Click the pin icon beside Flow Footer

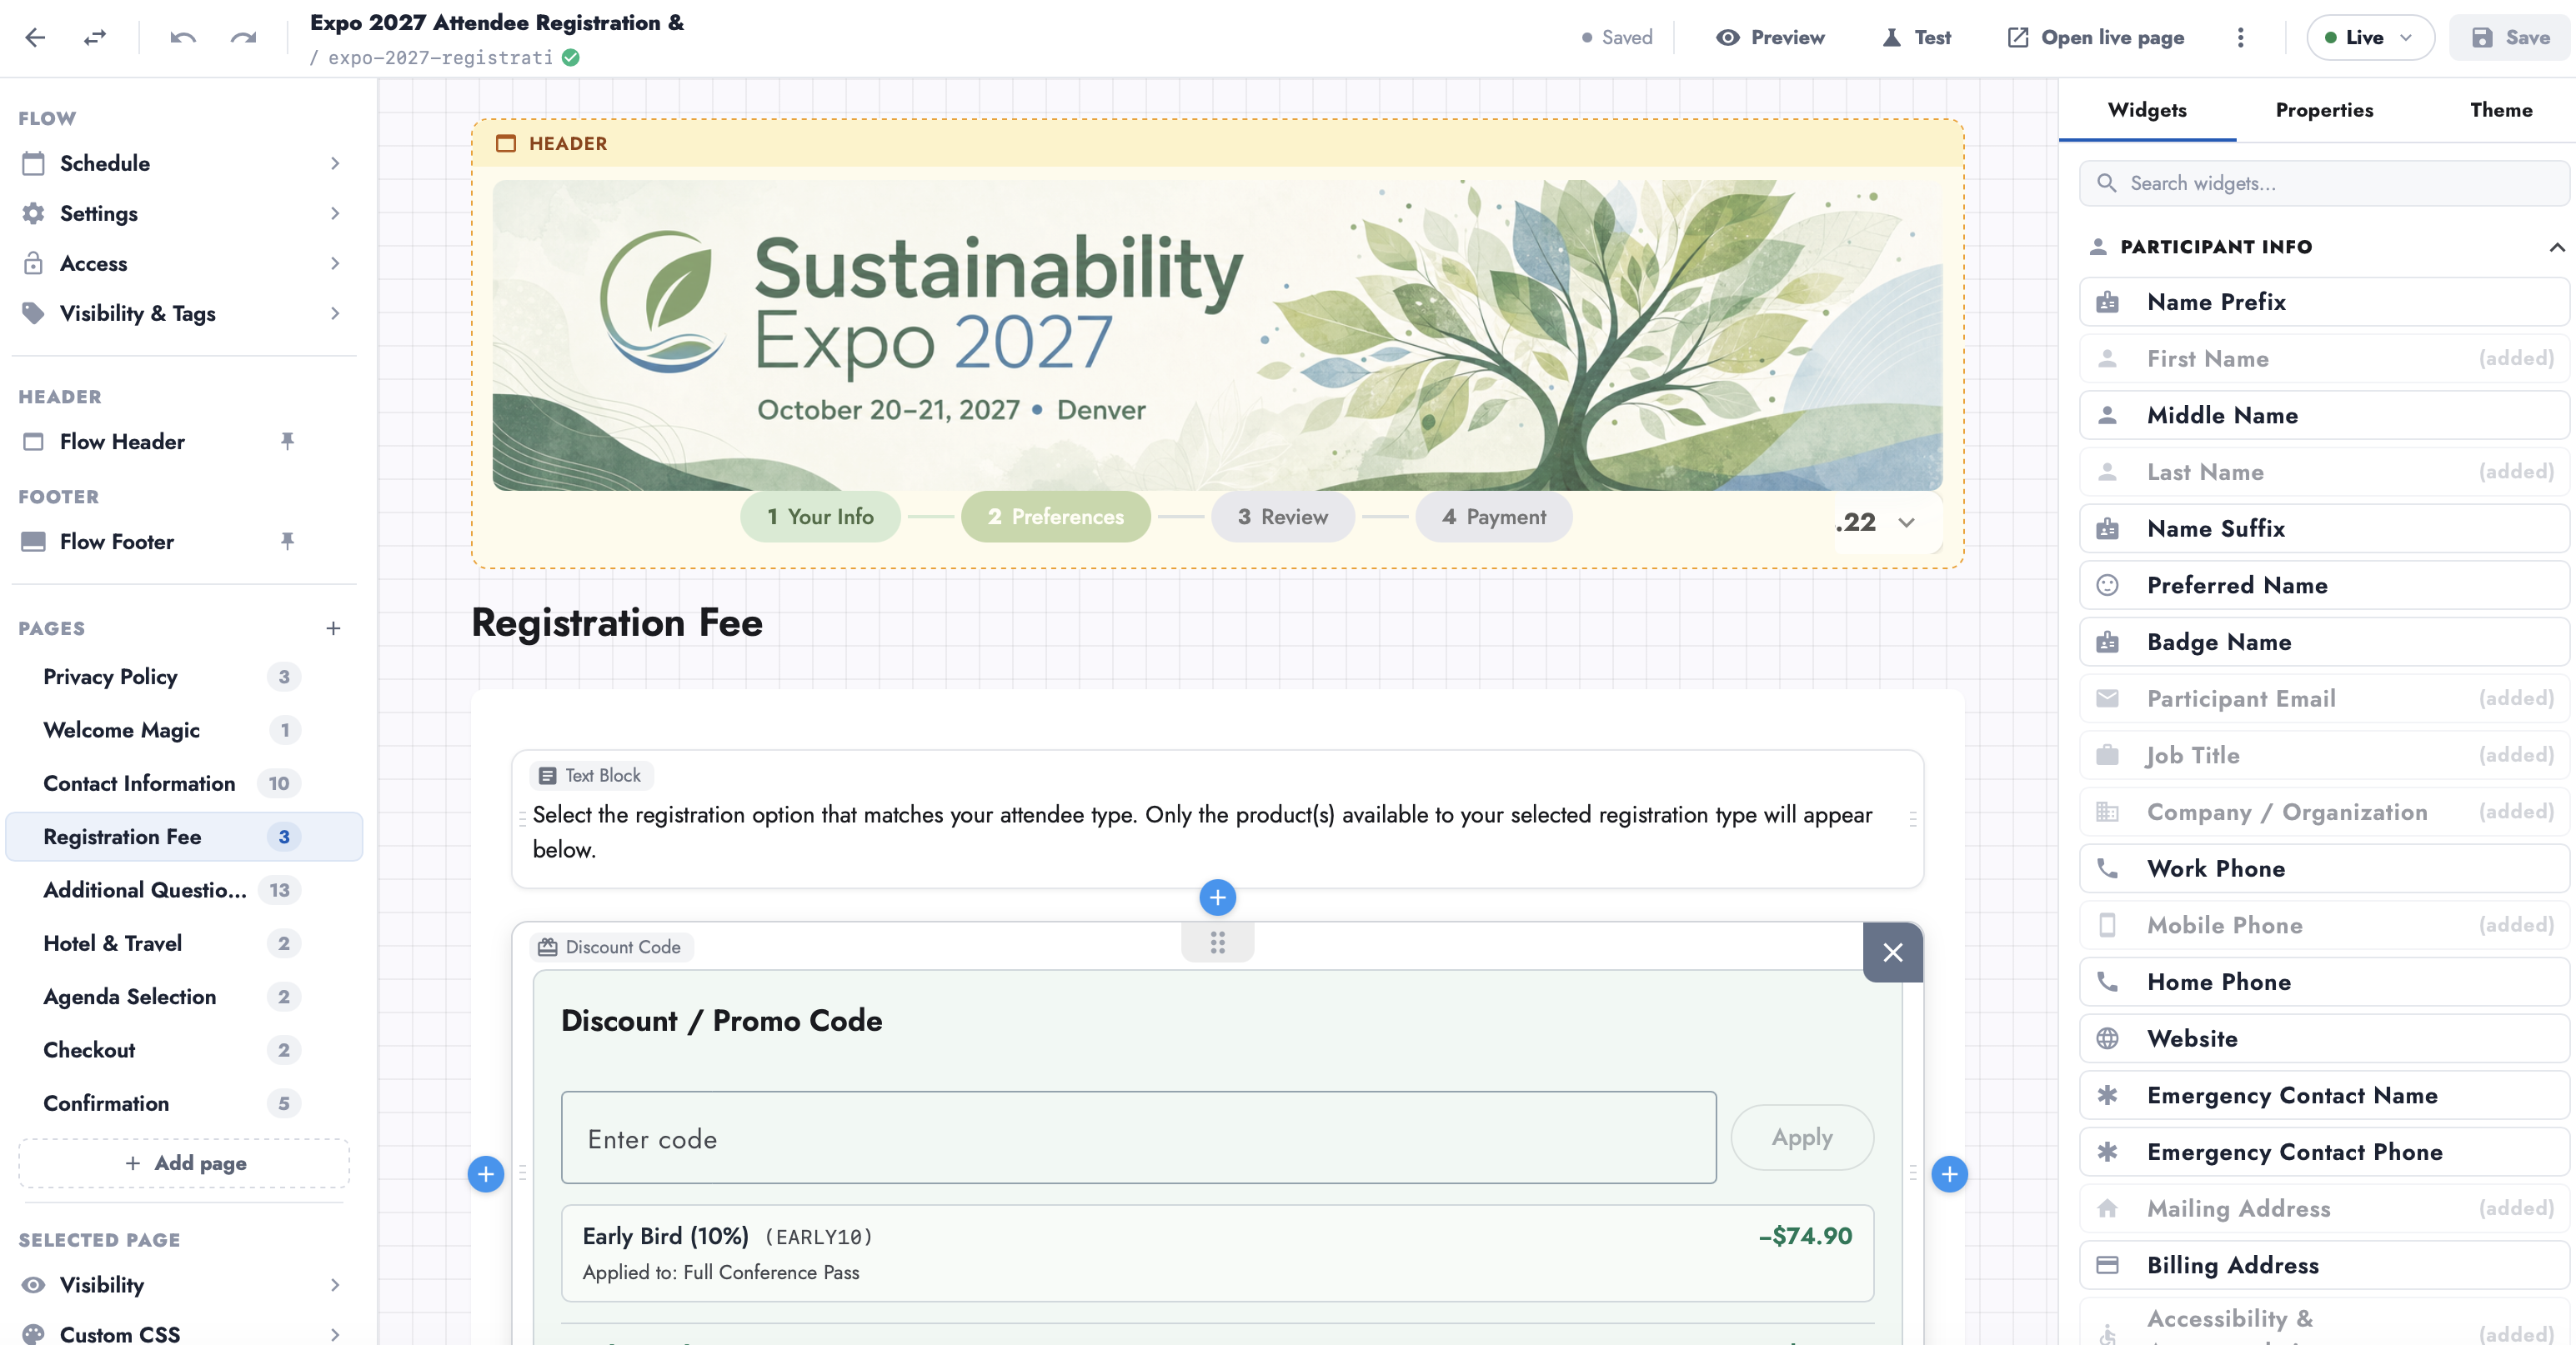pyautogui.click(x=287, y=541)
